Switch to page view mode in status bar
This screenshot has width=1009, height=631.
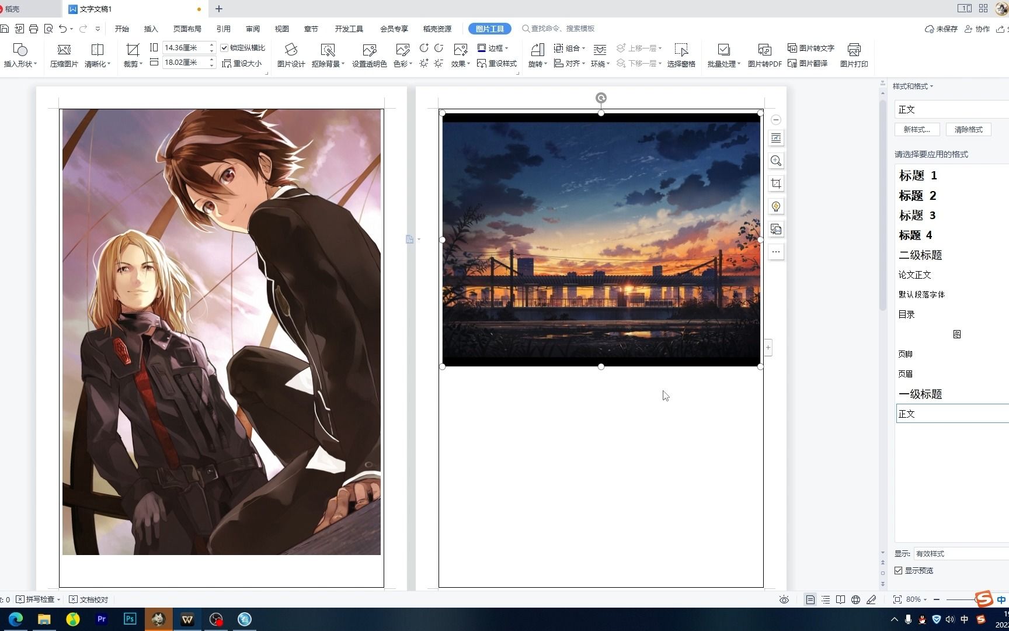point(810,599)
